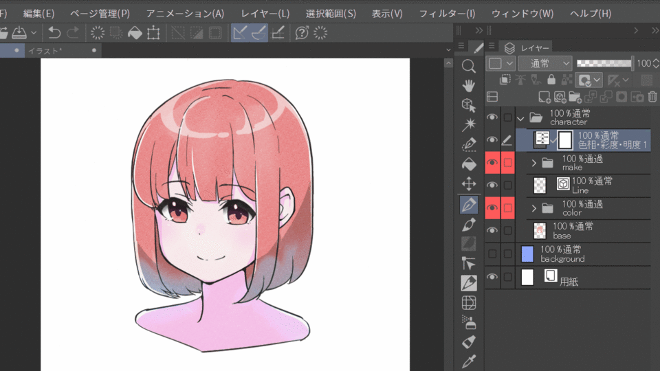Screen dimensions: 660x371
Task: Select the Frame border grid tool
Action: [468, 303]
